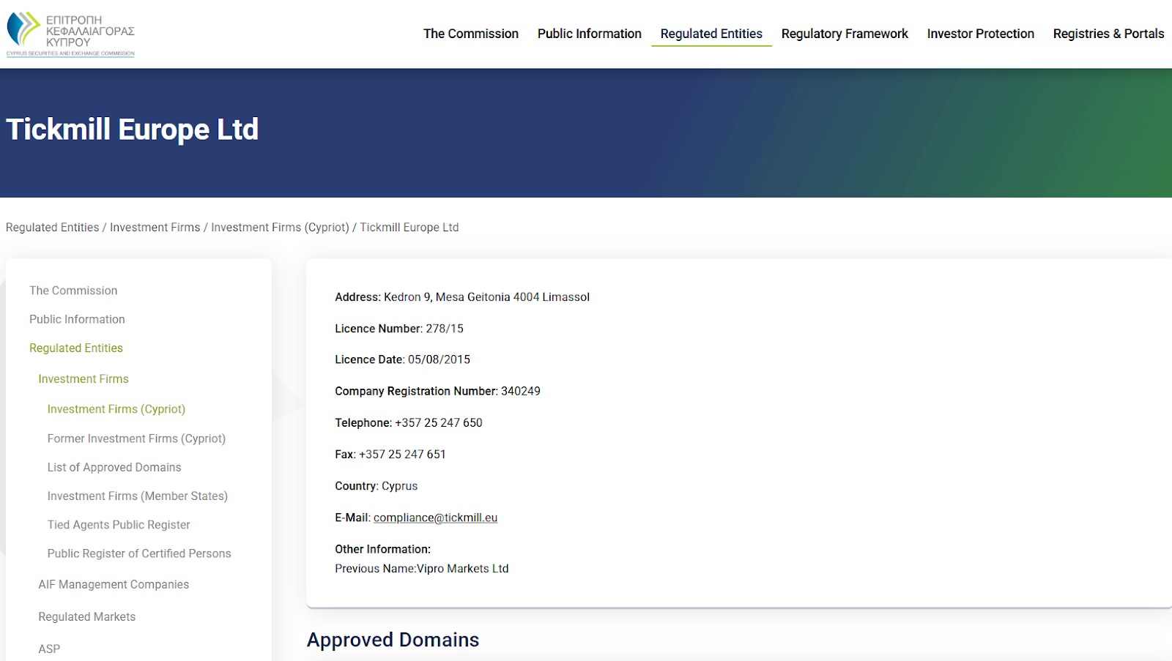This screenshot has width=1172, height=661.
Task: Open Investor Protection top menu
Action: [981, 34]
